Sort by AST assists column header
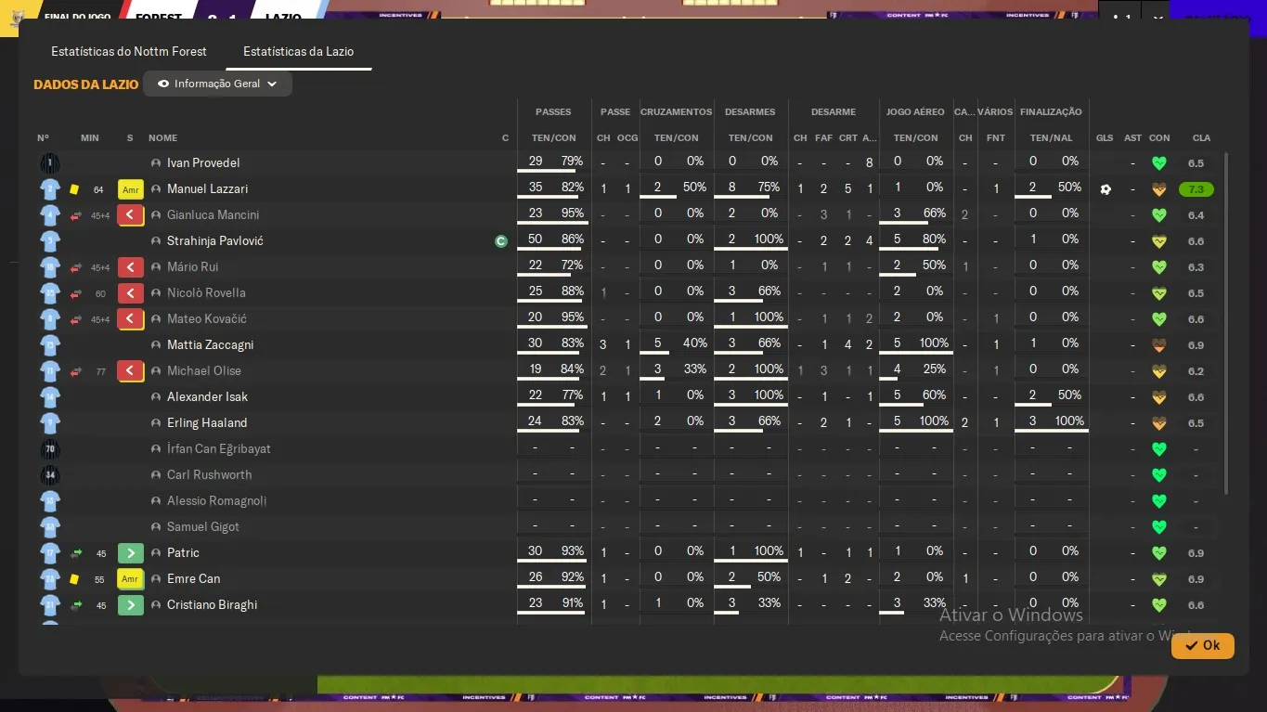Screen dimensions: 1267x712 [x=1132, y=138]
